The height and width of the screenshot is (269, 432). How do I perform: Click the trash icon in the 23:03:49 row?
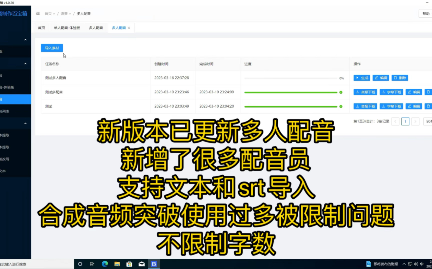[x=428, y=106]
